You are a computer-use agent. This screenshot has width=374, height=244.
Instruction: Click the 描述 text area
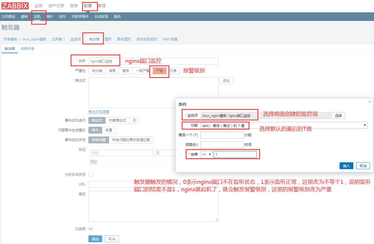pos(153,206)
